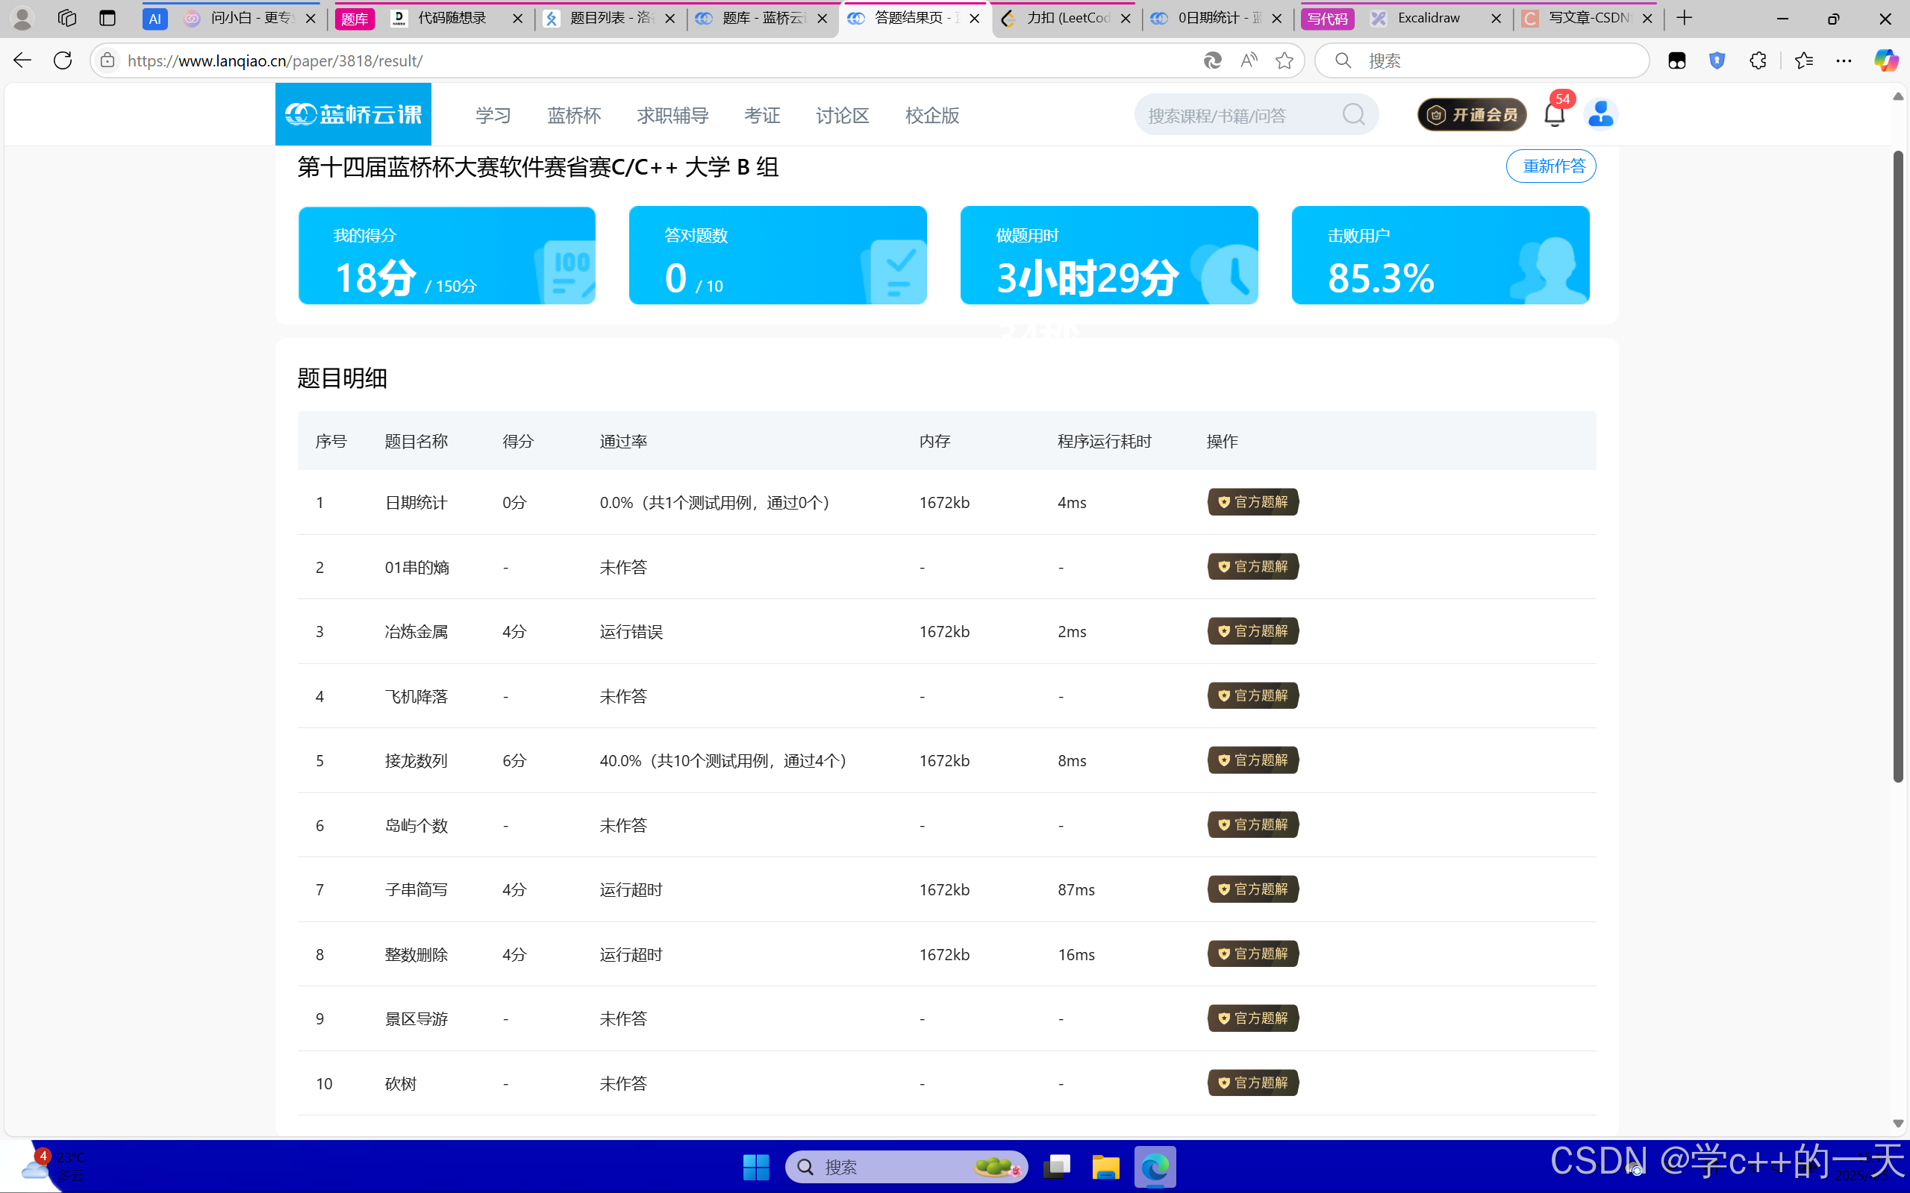Open File Explorer from the taskbar
Image resolution: width=1910 pixels, height=1193 pixels.
(1105, 1166)
